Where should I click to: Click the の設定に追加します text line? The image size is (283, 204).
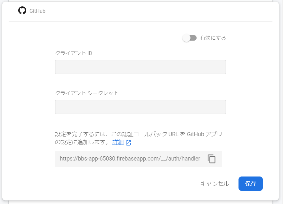(x=82, y=142)
